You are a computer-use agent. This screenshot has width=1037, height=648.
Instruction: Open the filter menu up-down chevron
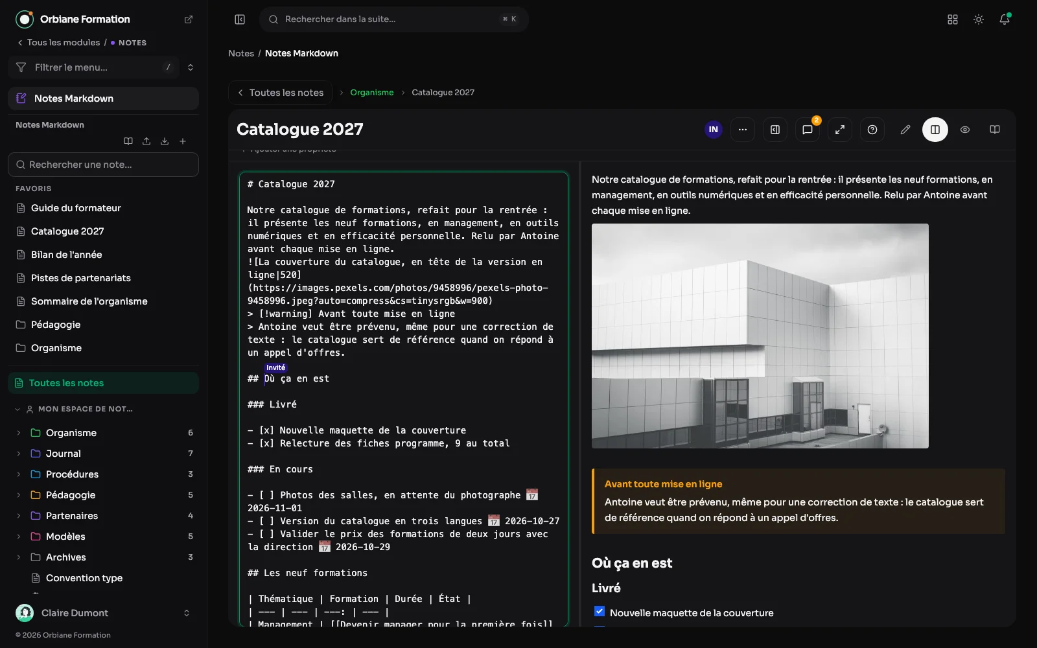[191, 67]
